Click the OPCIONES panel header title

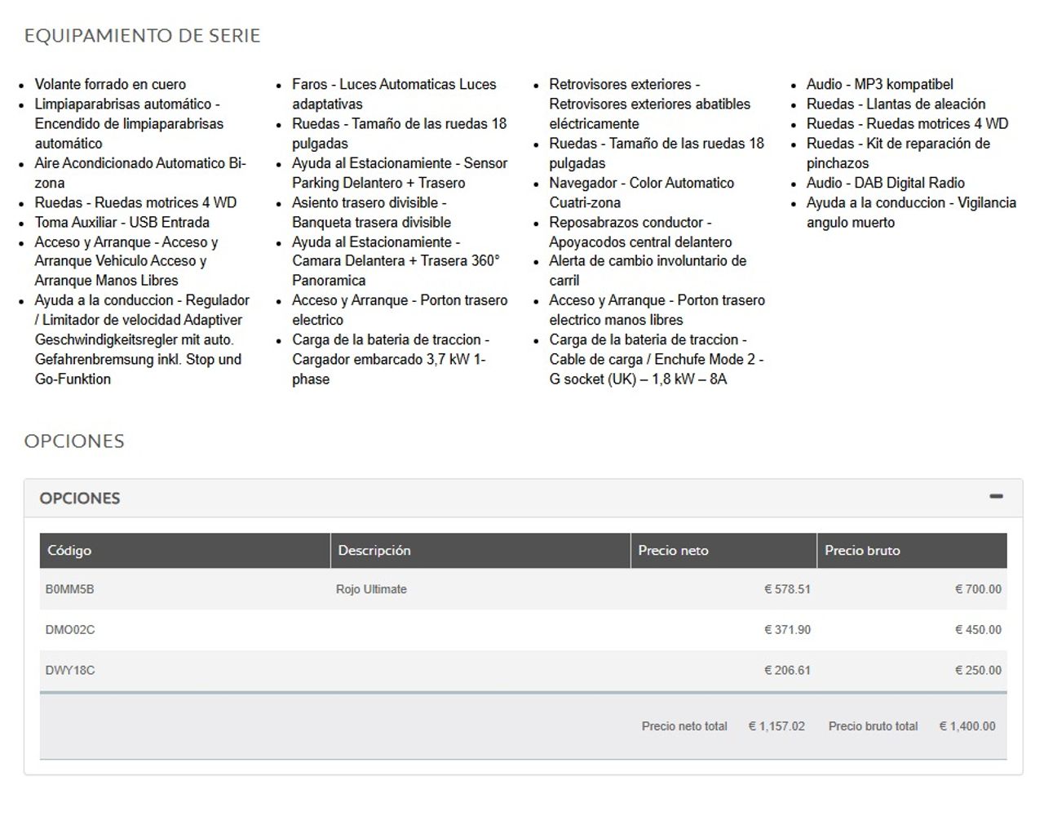click(x=80, y=499)
